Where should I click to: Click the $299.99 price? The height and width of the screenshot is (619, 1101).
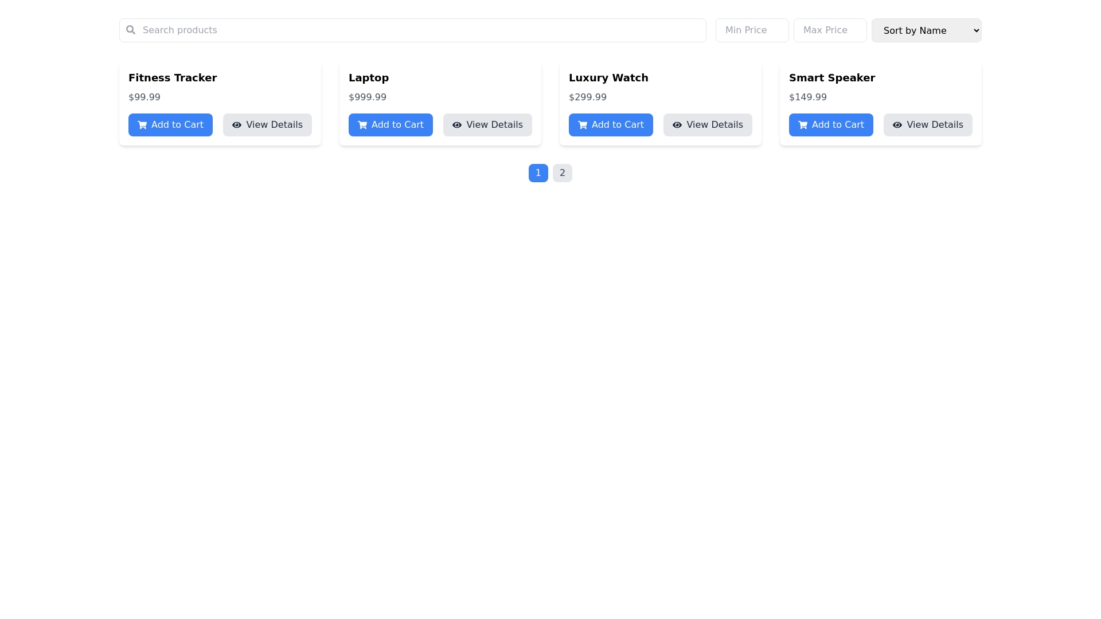[588, 97]
